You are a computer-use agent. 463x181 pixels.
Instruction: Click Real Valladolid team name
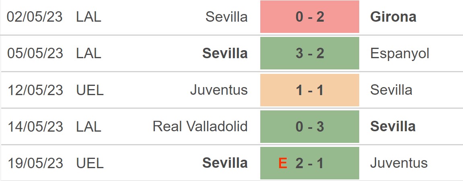coord(200,127)
